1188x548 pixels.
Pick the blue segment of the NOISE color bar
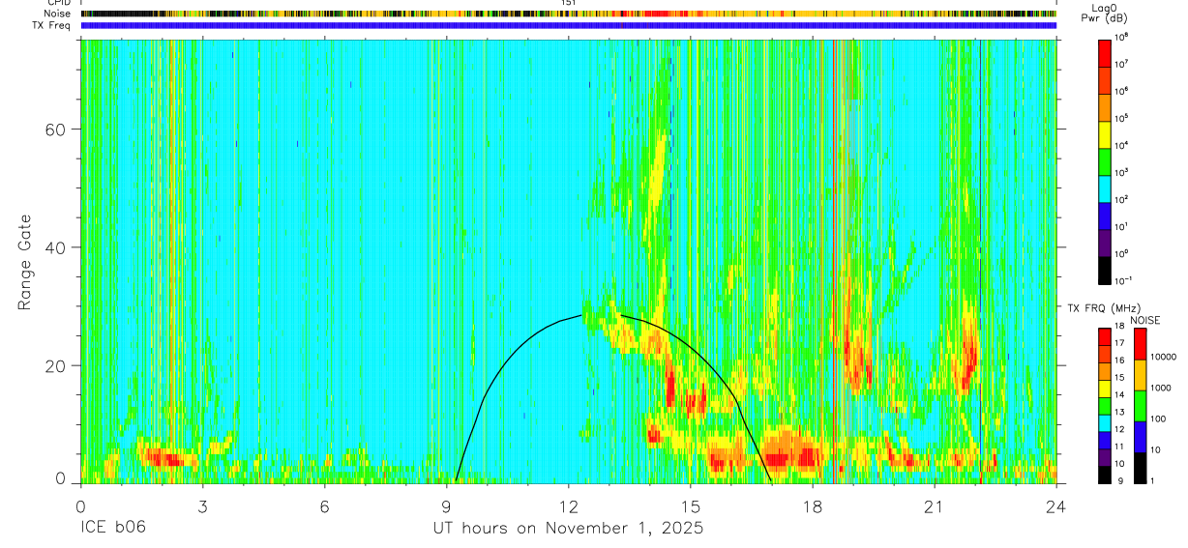1141,437
